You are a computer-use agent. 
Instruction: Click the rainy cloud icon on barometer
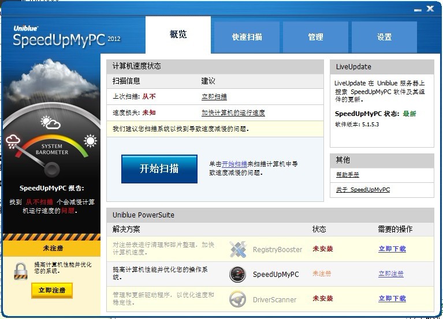(13, 142)
